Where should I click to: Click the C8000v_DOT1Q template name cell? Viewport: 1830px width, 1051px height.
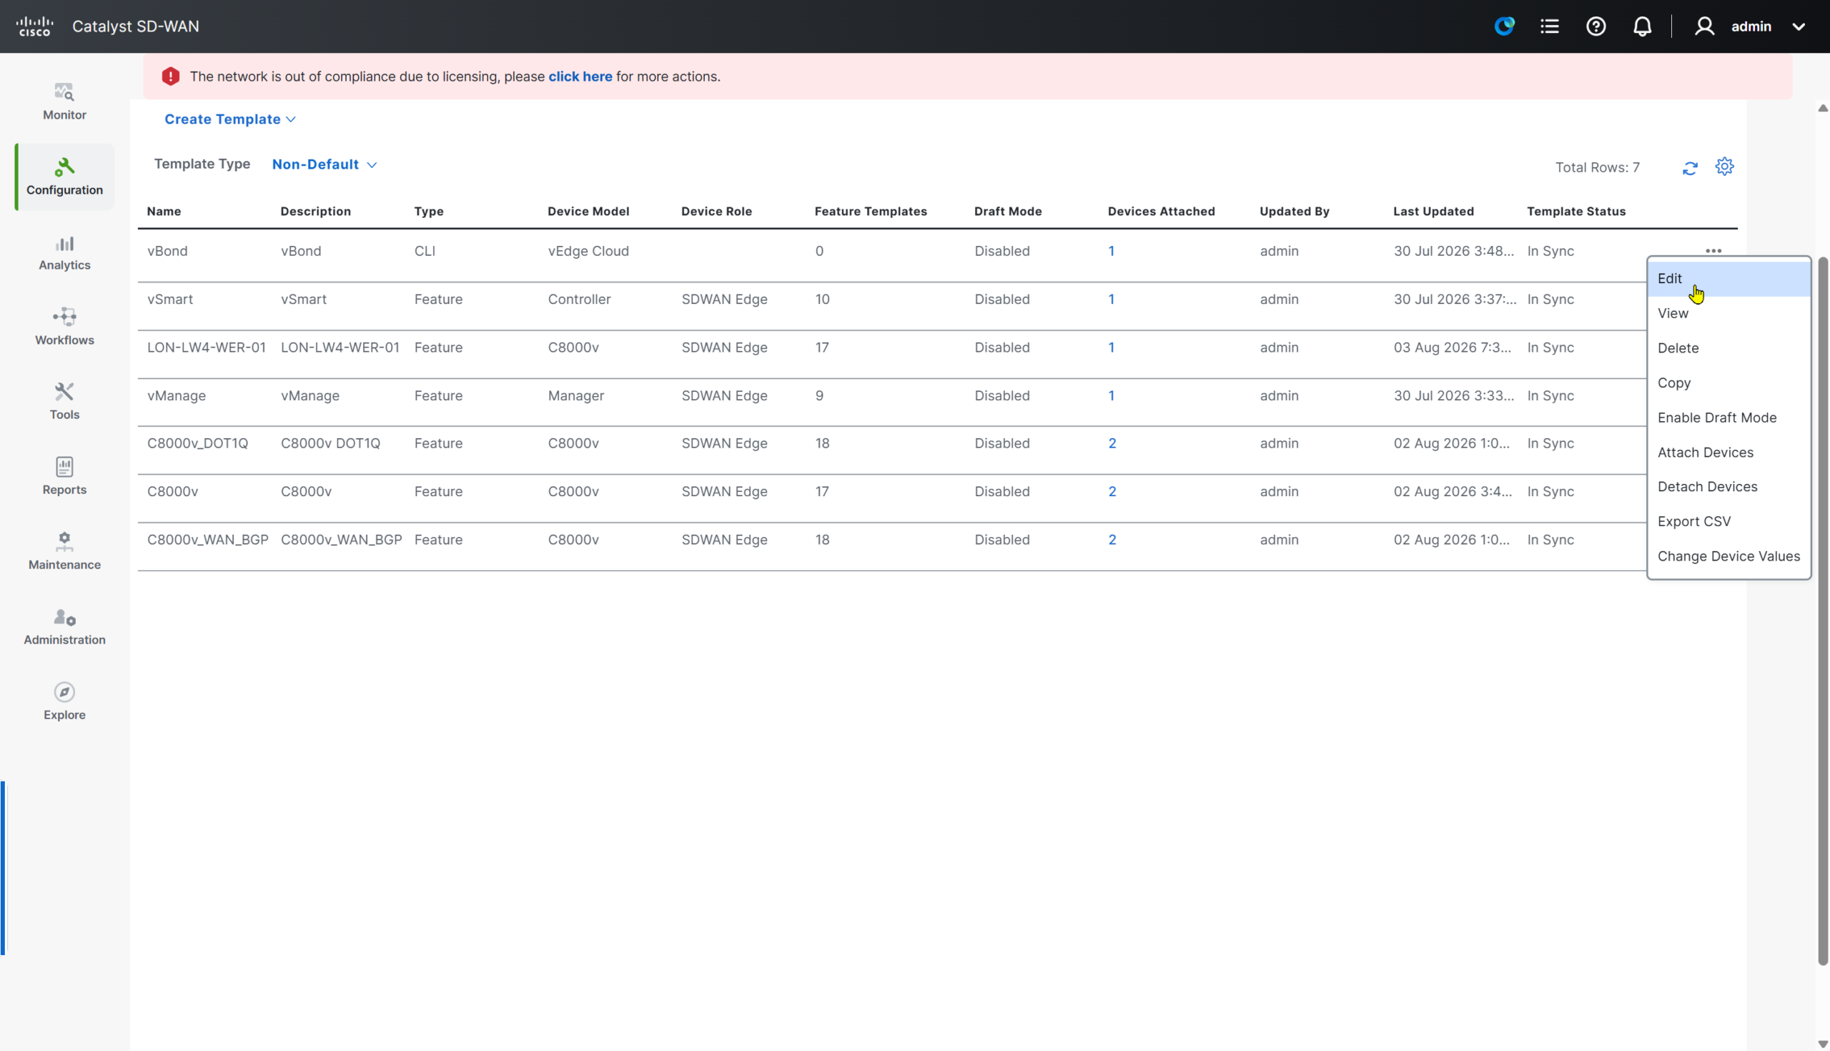click(x=198, y=443)
